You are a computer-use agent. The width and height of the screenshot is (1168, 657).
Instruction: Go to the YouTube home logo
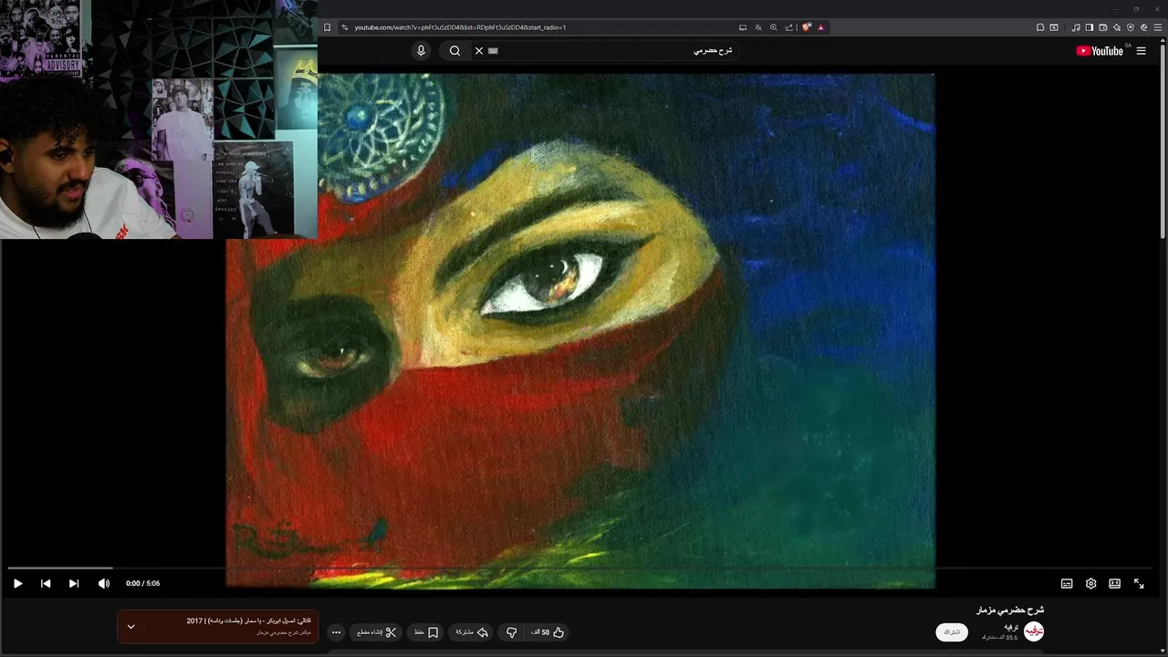[x=1100, y=51]
